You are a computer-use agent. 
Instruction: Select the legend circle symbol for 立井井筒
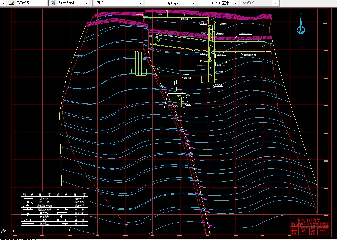click(28, 213)
